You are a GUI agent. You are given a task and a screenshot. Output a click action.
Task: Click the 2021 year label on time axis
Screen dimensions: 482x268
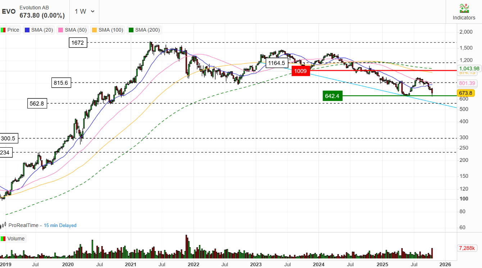click(131, 264)
